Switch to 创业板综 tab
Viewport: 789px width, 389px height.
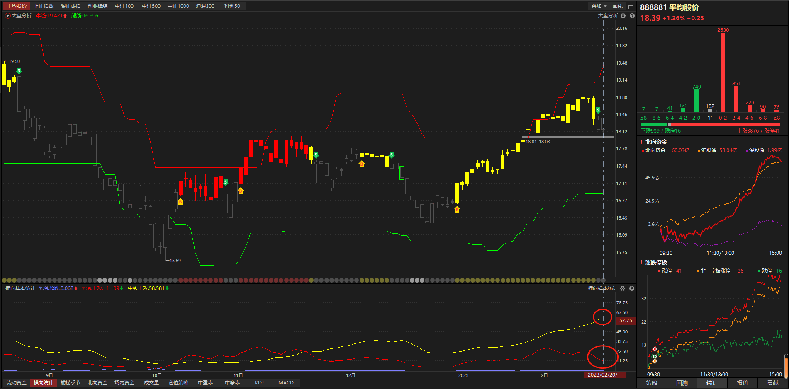coord(97,6)
